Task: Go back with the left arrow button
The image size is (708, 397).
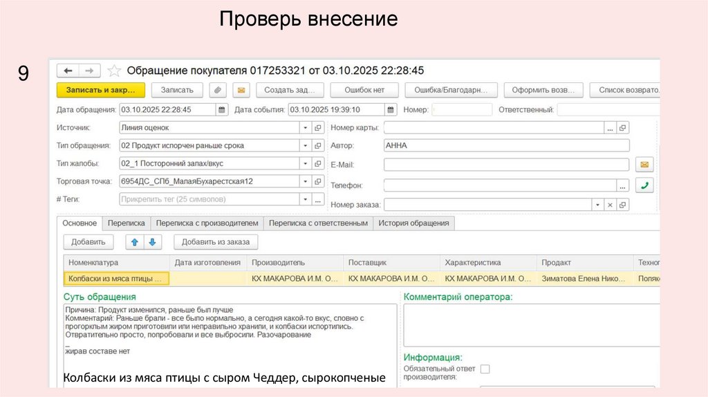Action: pos(68,71)
